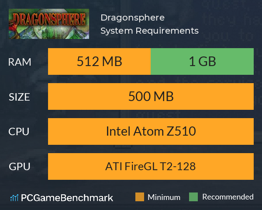Click the 500 MB size bar

151,96
